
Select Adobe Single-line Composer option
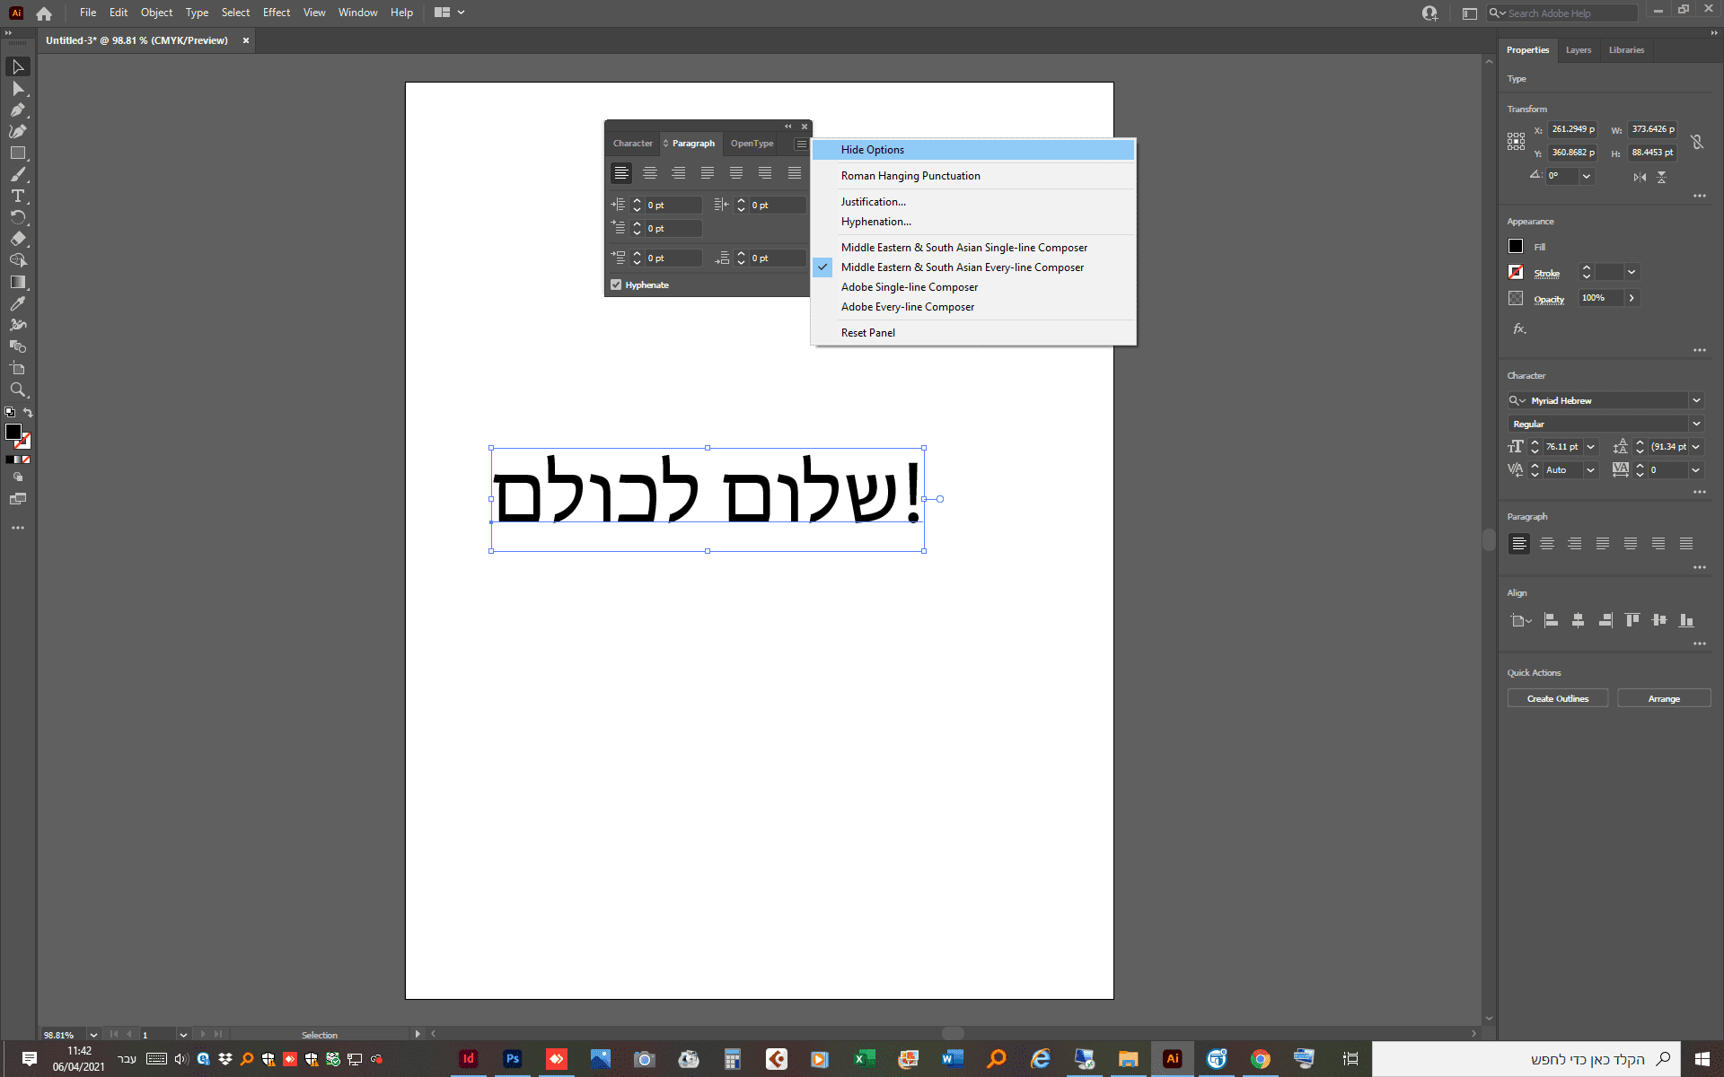[909, 287]
